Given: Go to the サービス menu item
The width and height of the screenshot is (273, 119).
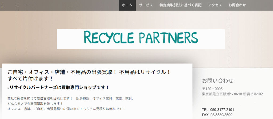Looking at the screenshot, I should point(146,5).
